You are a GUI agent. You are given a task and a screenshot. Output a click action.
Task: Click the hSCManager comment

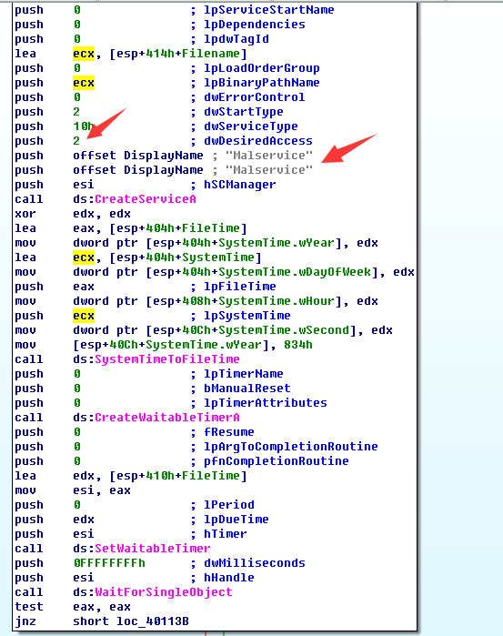click(x=240, y=185)
